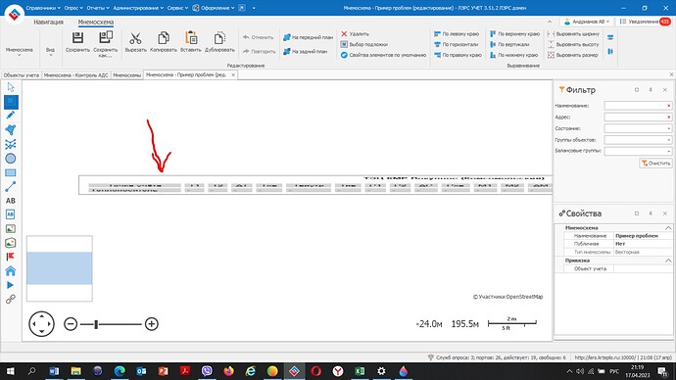Click the Save (Сохранить) floppy icon
The width and height of the screenshot is (676, 380).
pyautogui.click(x=77, y=38)
